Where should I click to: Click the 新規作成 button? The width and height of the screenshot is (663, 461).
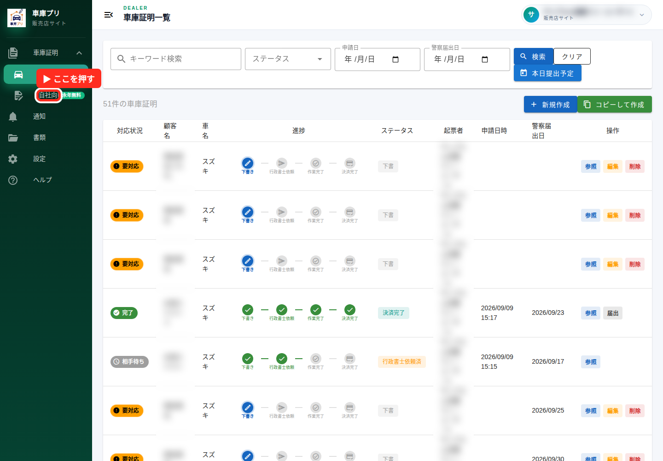[x=550, y=104]
